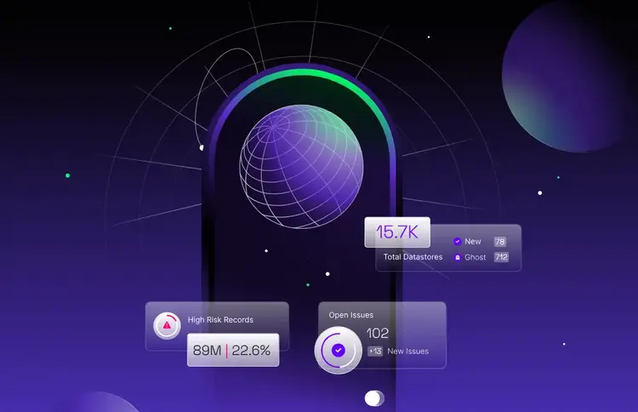Click the purple checkmark icon beside New

pos(458,242)
